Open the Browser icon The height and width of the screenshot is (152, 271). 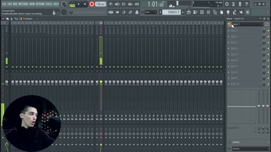(x=215, y=12)
